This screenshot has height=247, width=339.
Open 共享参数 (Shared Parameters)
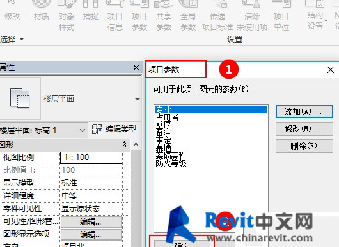164,16
